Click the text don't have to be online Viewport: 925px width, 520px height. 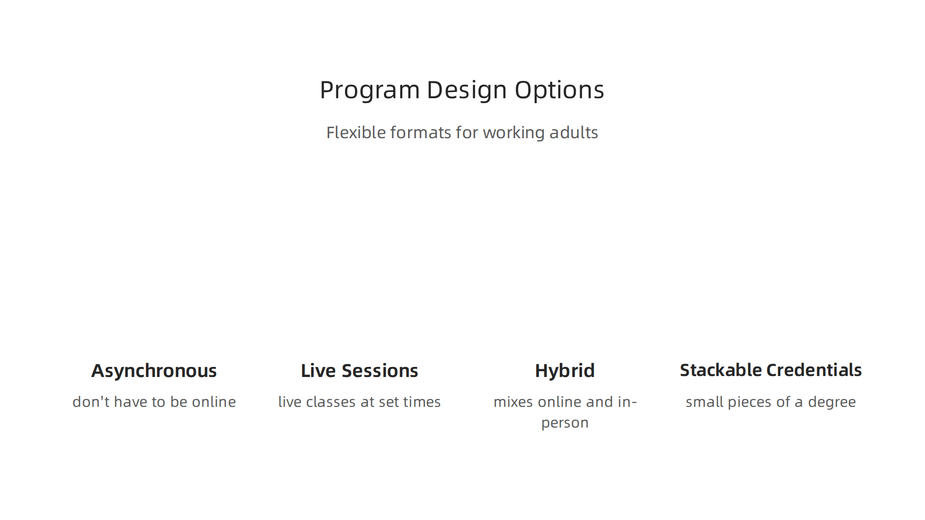point(154,402)
